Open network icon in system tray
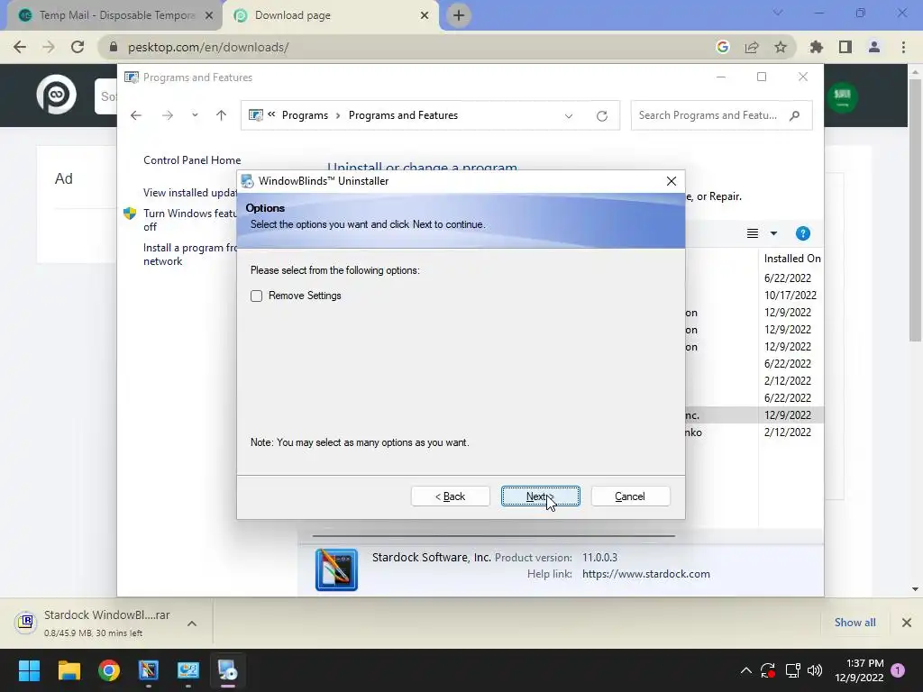The image size is (923, 692). tap(792, 670)
